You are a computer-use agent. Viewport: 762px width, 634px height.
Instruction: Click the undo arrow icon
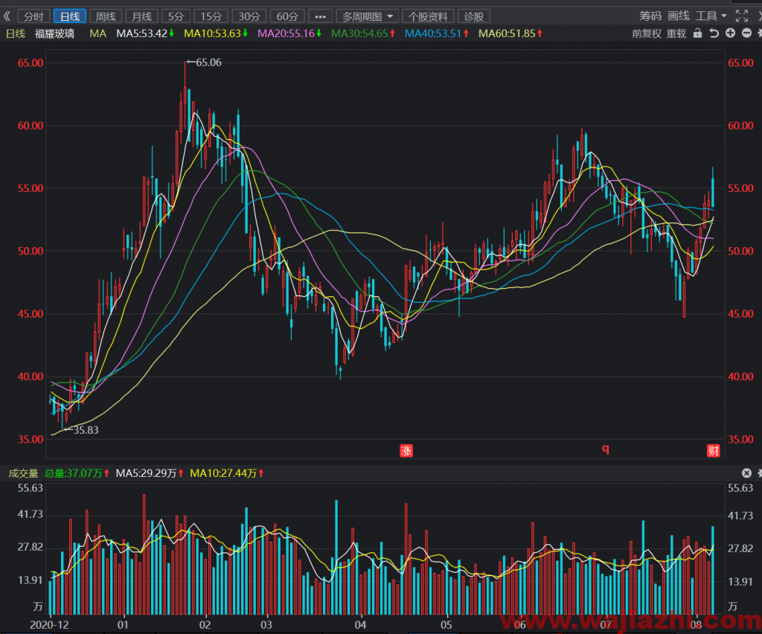(714, 33)
